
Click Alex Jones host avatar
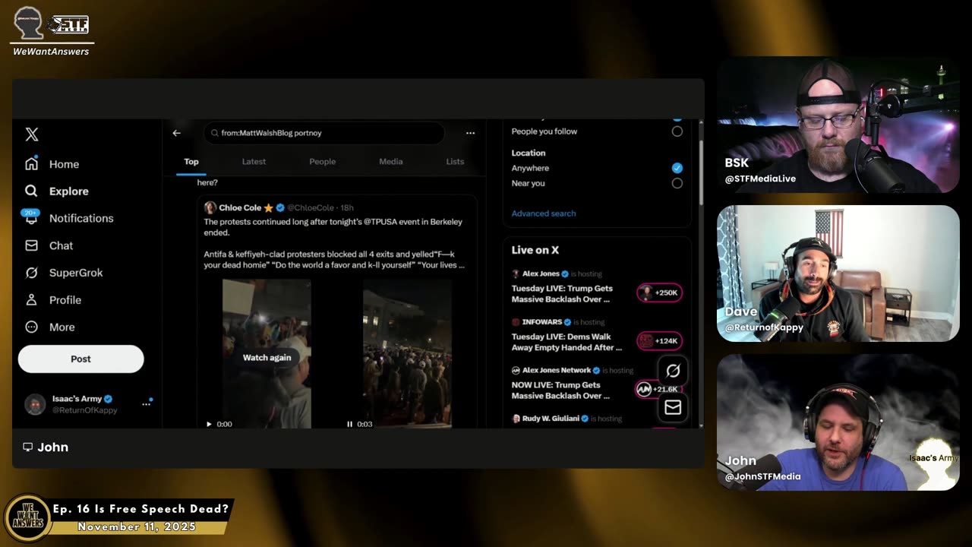516,273
